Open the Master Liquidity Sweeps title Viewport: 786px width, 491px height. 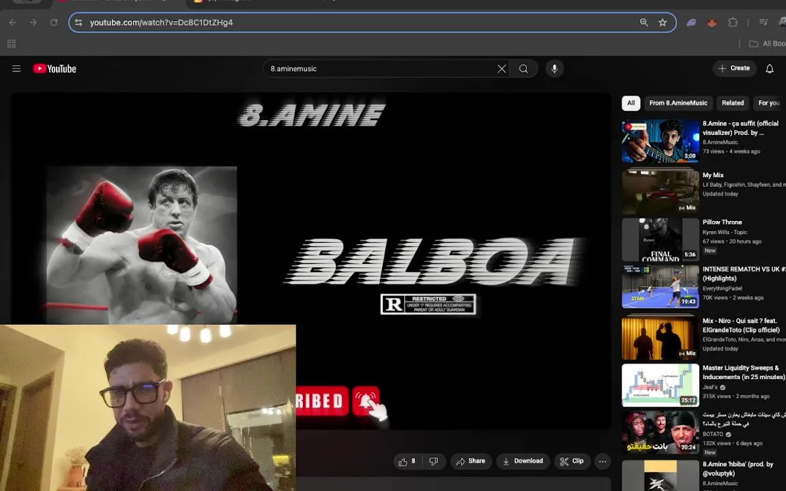point(744,372)
